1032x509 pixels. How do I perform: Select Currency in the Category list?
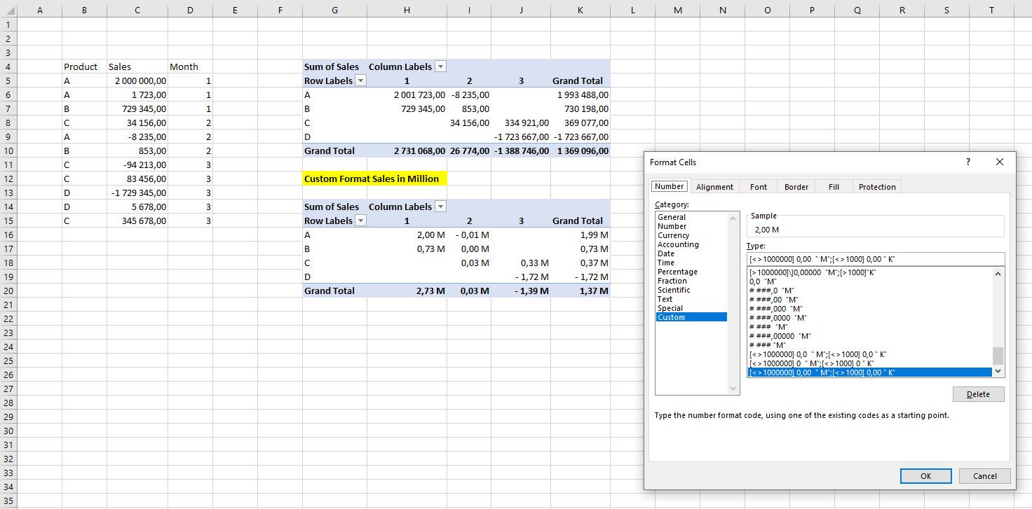pyautogui.click(x=691, y=235)
